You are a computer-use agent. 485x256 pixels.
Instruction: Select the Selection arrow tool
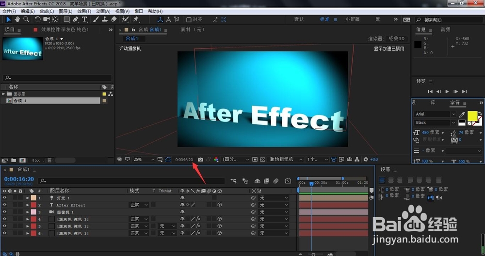tap(8, 19)
